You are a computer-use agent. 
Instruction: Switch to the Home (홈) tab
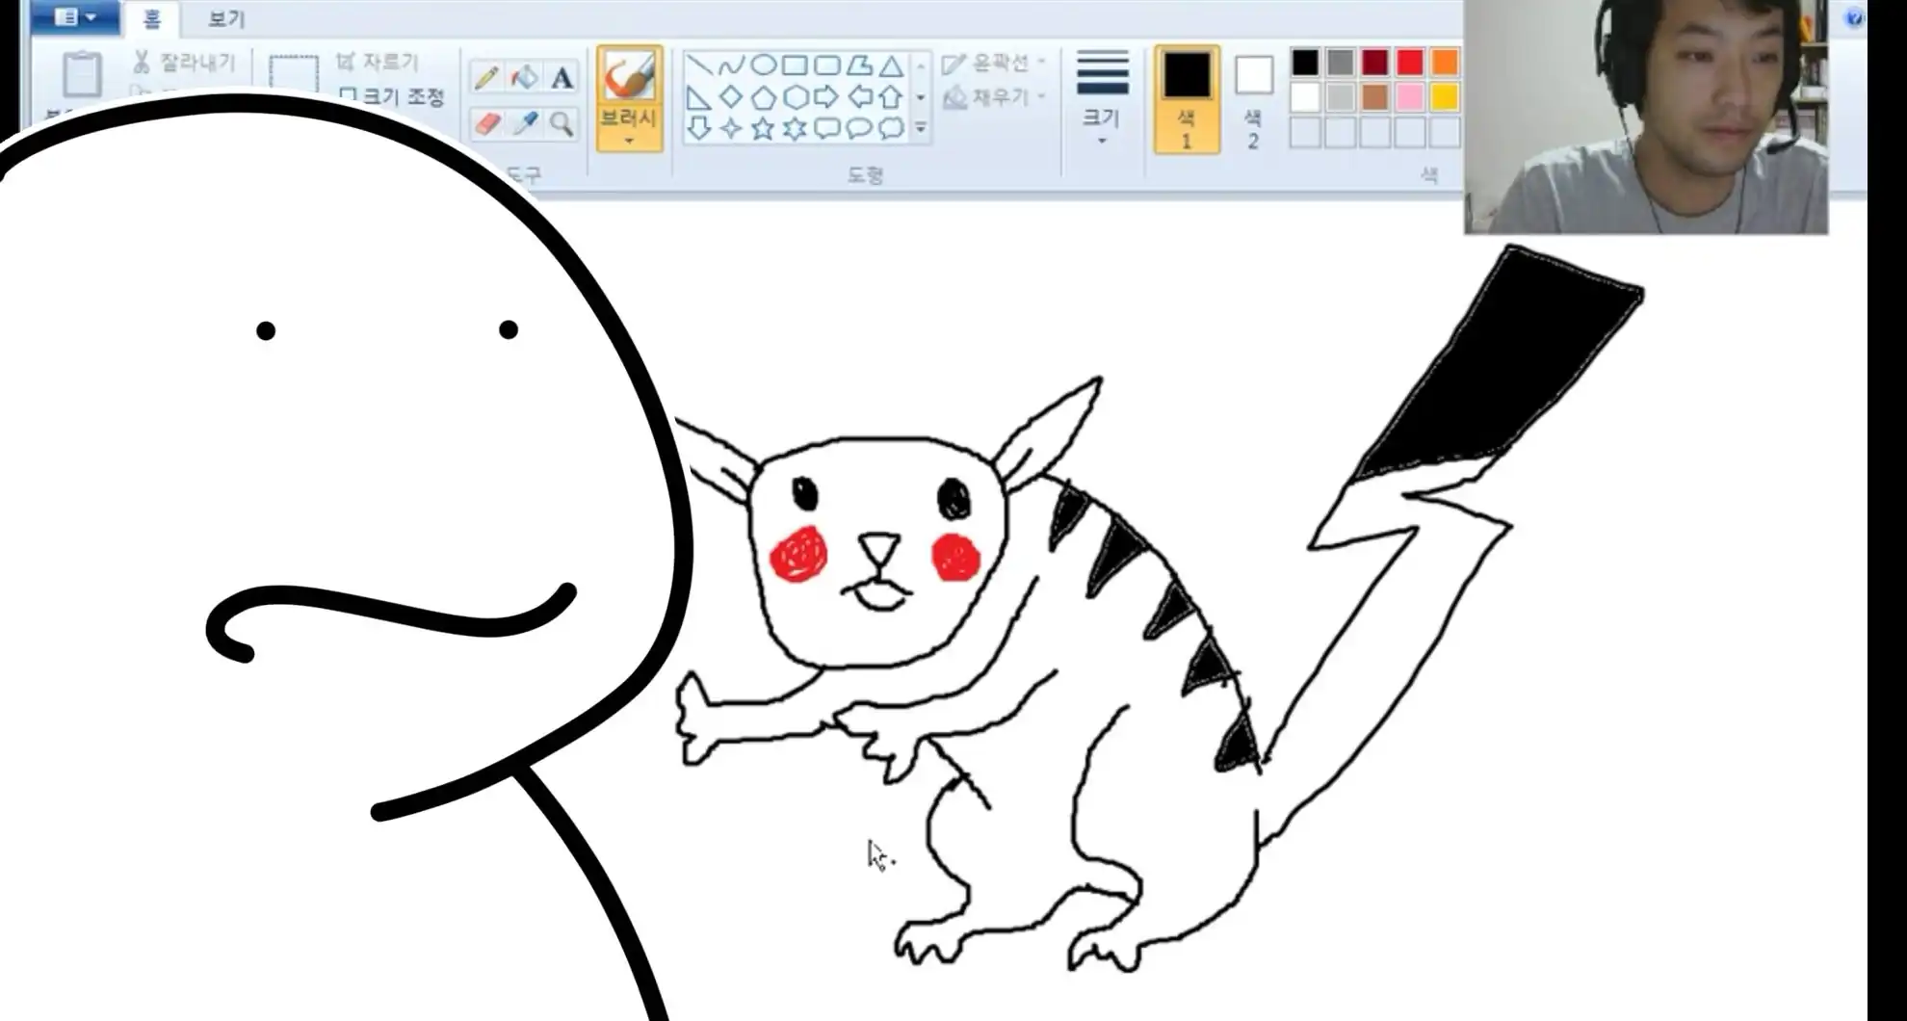pyautogui.click(x=152, y=19)
